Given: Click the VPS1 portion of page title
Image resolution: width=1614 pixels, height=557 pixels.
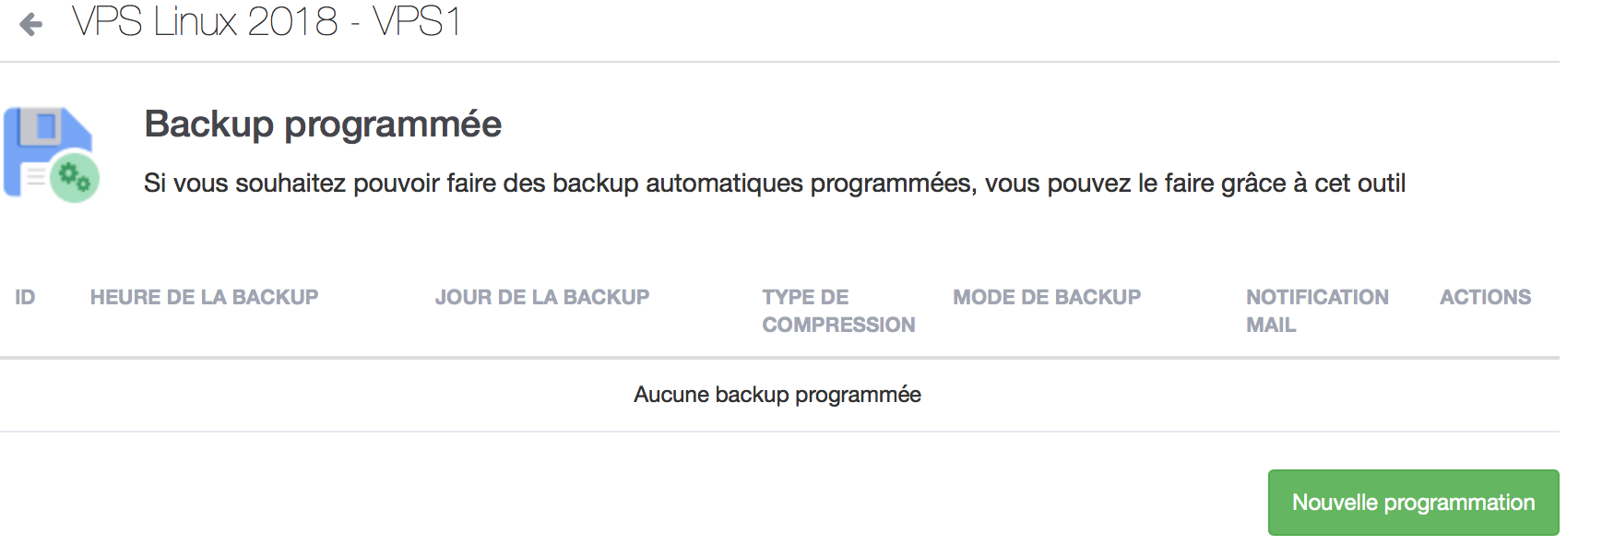Looking at the screenshot, I should point(417,21).
